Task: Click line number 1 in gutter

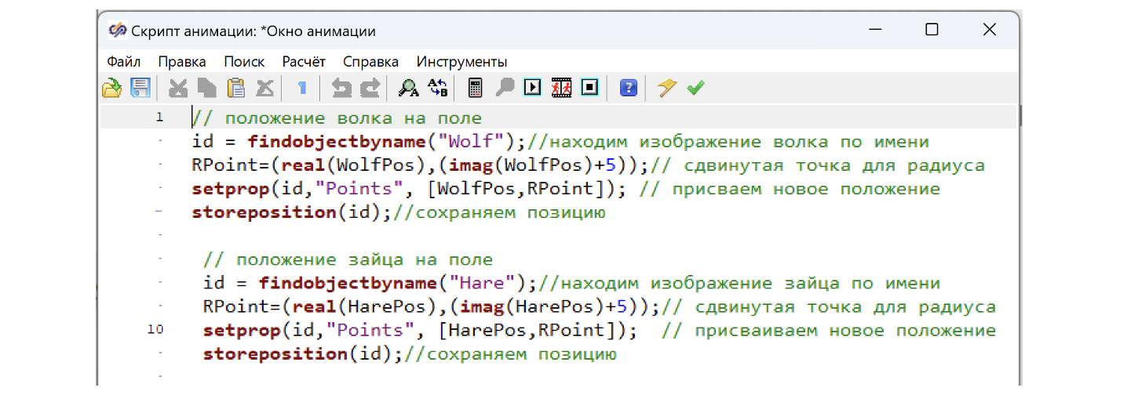Action: pyautogui.click(x=159, y=118)
